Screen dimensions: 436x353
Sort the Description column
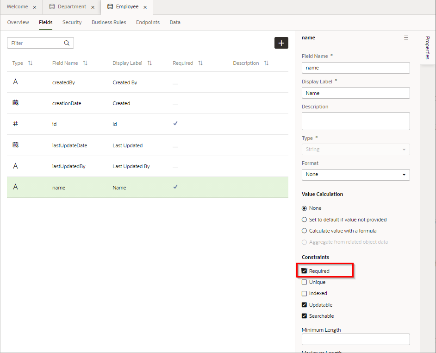coord(266,63)
